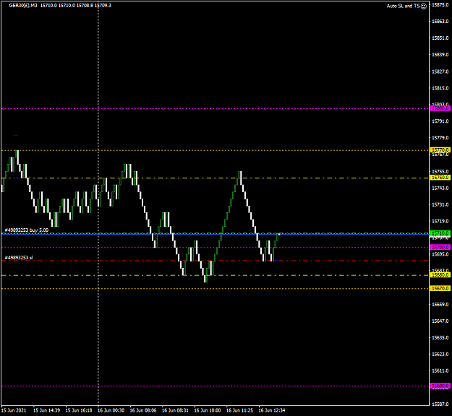Click the 15623.0 price scale label
This screenshot has width=452, height=416.
440,354
